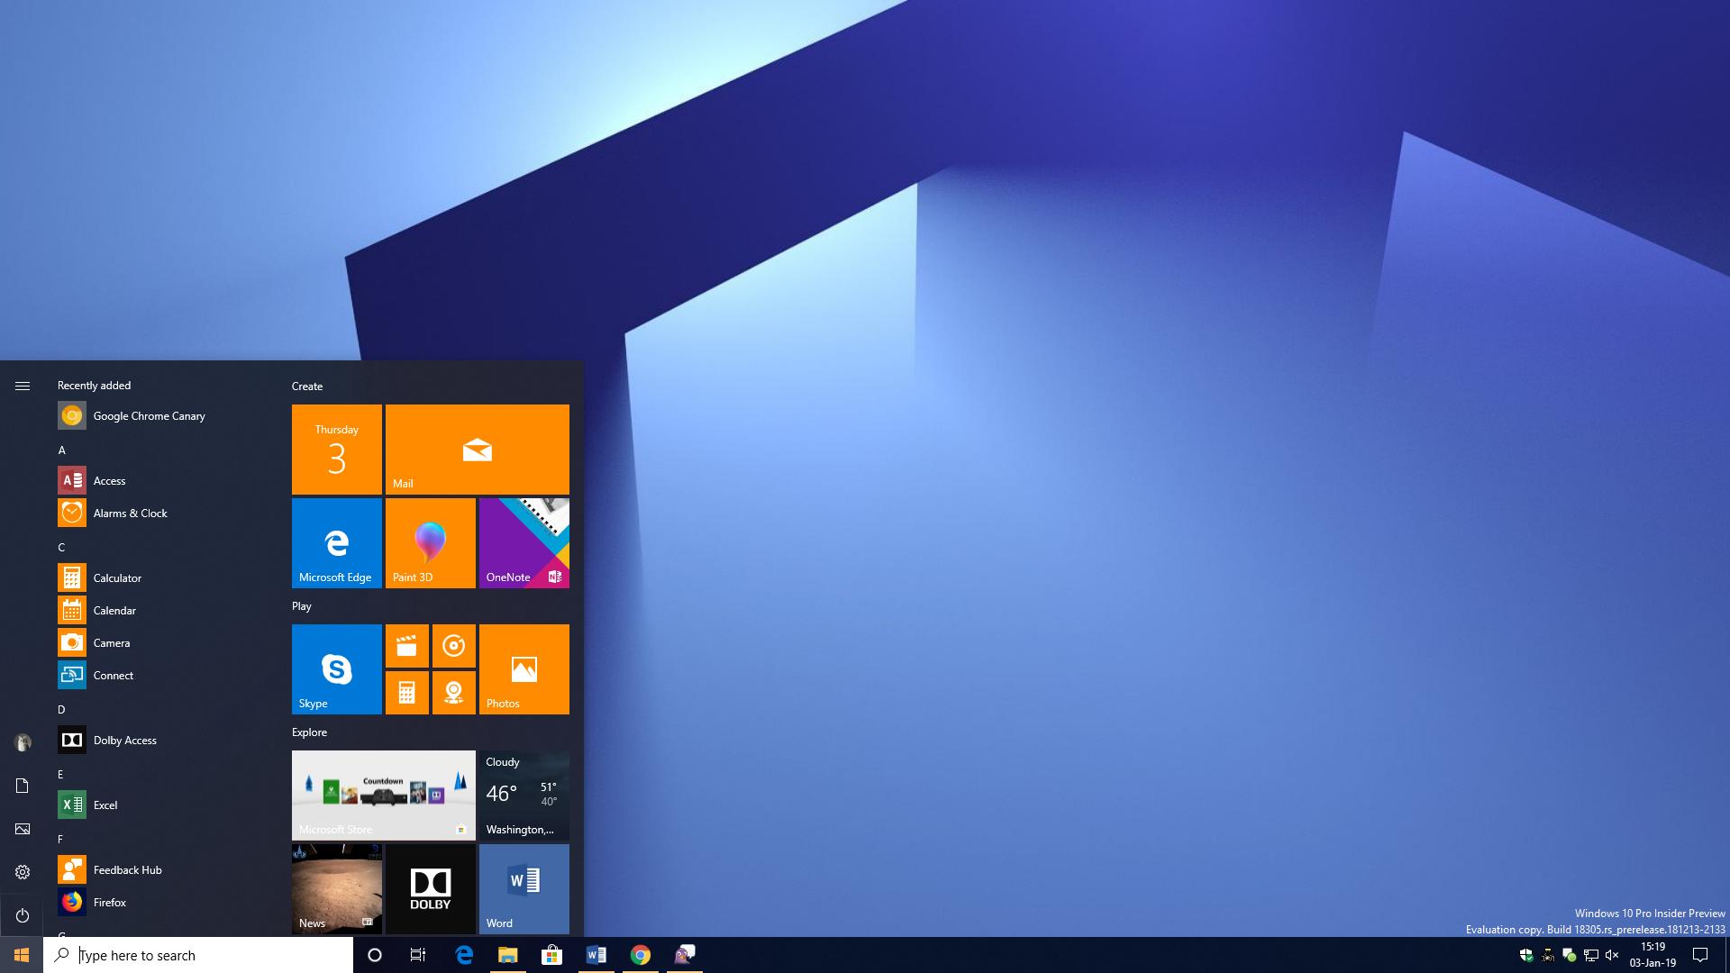Open the Groove Music disc small tile
The width and height of the screenshot is (1730, 973).
point(454,646)
